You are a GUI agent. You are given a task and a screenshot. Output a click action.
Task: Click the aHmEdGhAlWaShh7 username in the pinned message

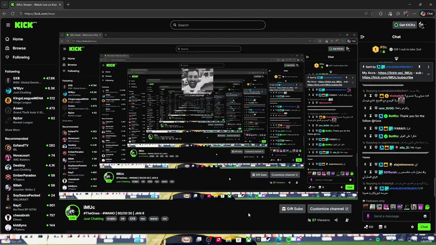(399, 67)
